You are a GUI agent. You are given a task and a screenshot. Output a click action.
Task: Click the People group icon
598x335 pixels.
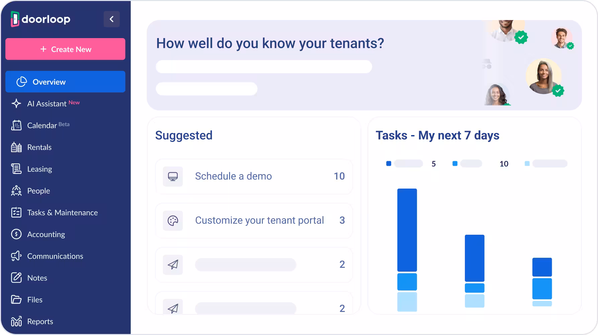(x=16, y=191)
